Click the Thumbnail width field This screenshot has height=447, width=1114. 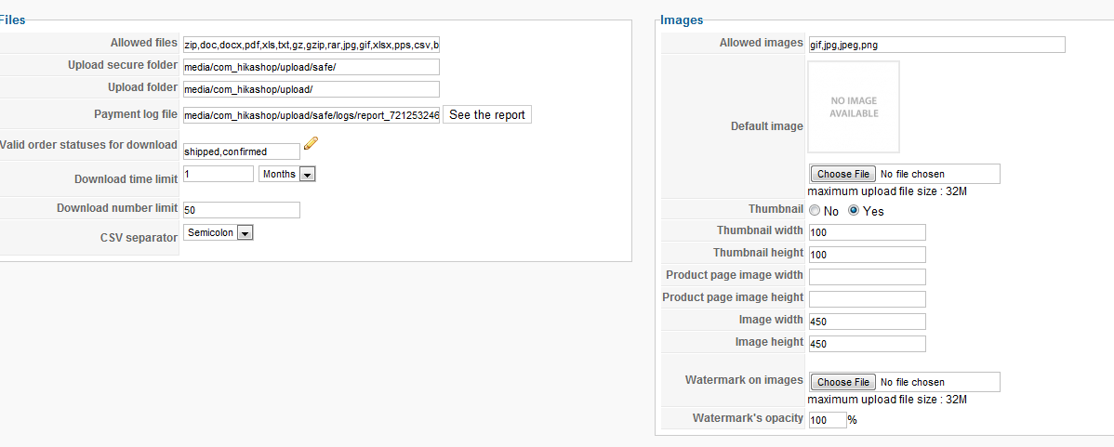point(867,232)
